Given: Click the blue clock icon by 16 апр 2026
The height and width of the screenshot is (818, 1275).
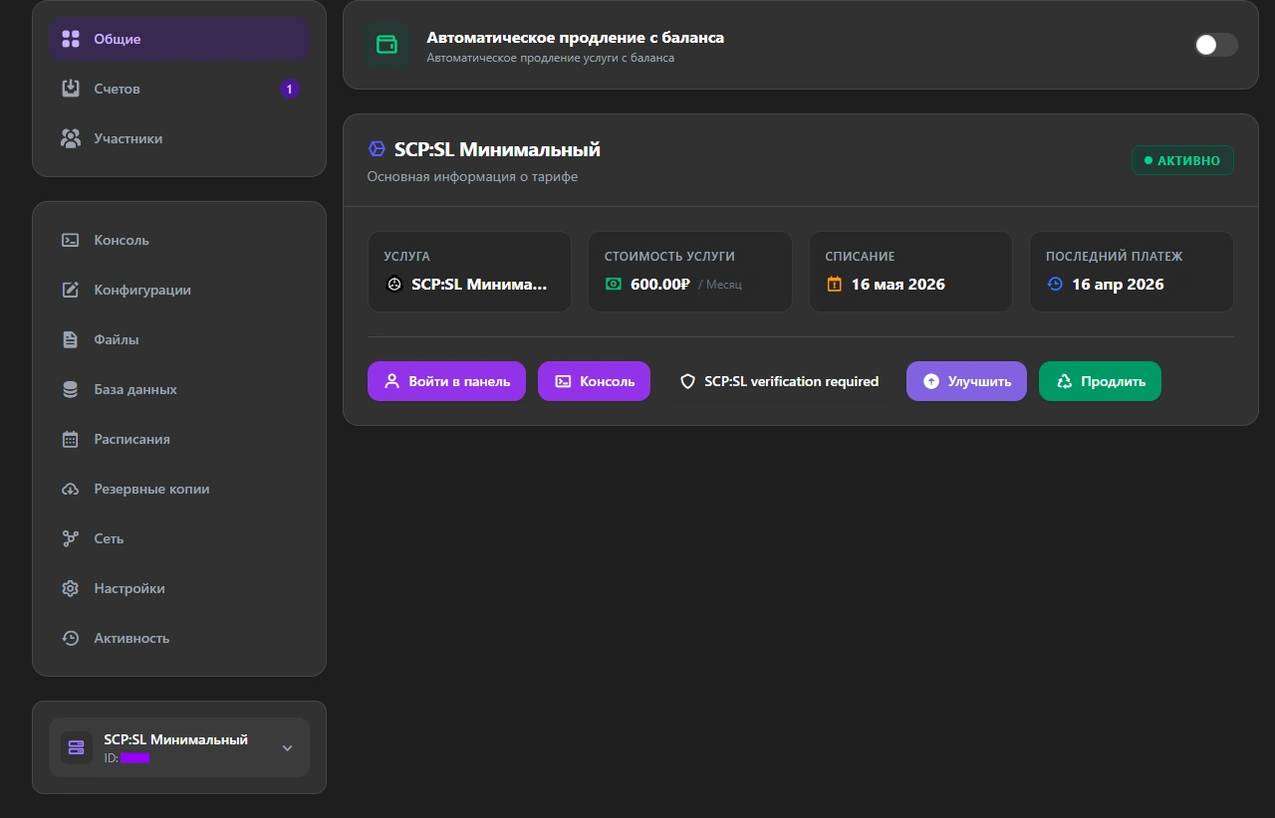Looking at the screenshot, I should point(1055,284).
